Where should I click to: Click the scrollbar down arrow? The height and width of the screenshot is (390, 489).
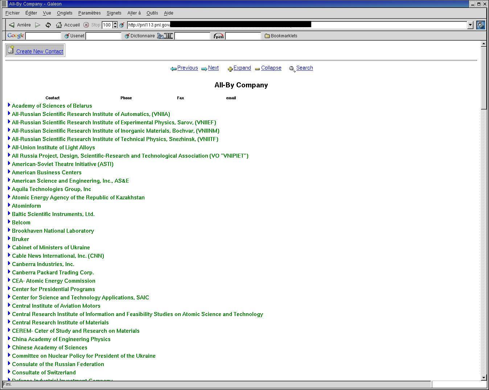coord(483,377)
